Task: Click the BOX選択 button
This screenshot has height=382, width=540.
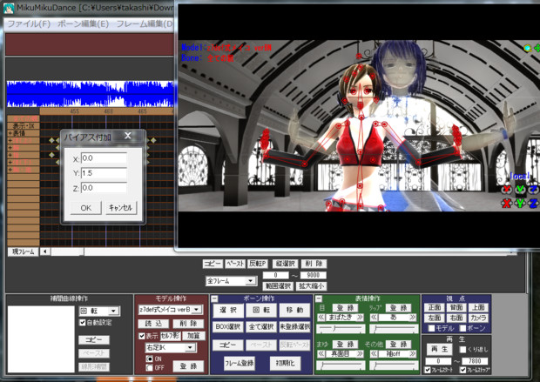Action: [x=227, y=326]
